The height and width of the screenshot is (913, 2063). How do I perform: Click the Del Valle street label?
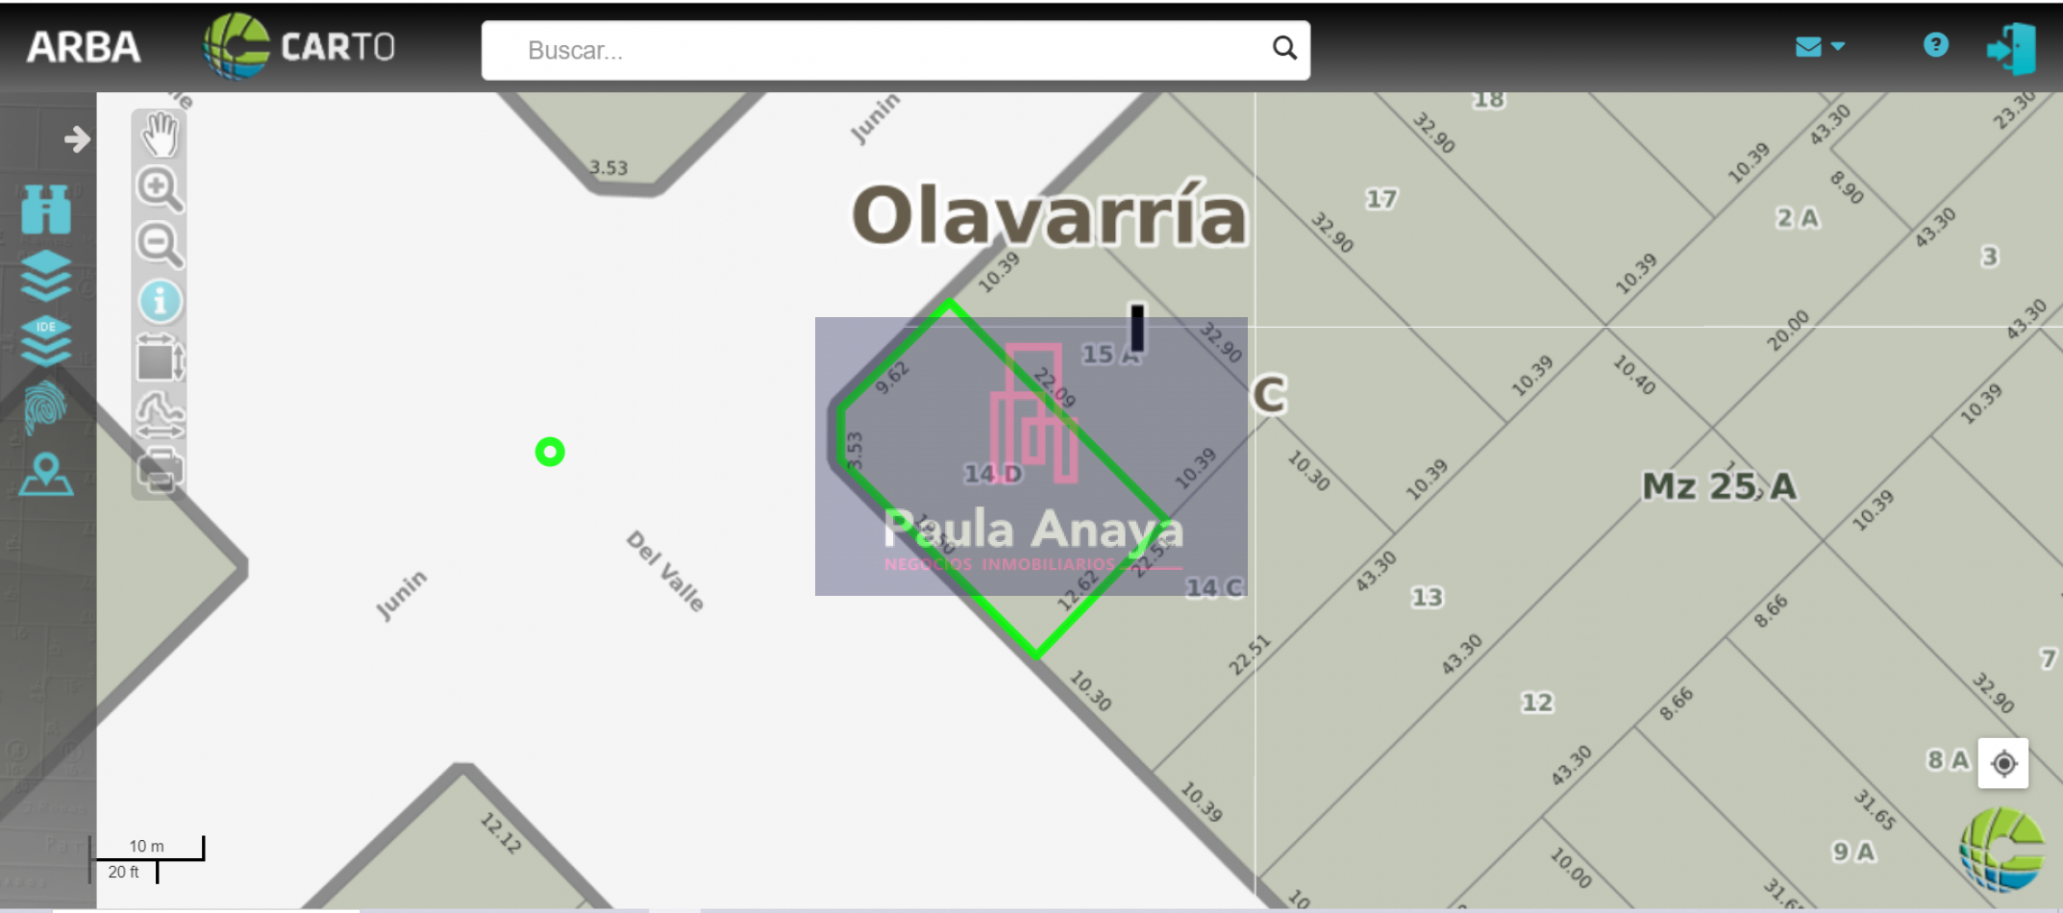665,571
